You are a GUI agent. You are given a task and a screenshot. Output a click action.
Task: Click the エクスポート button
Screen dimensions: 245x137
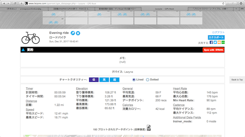point(216,37)
